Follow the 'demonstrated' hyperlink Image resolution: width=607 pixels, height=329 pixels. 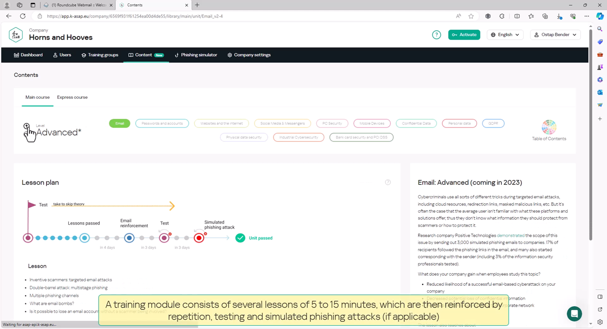click(510, 235)
